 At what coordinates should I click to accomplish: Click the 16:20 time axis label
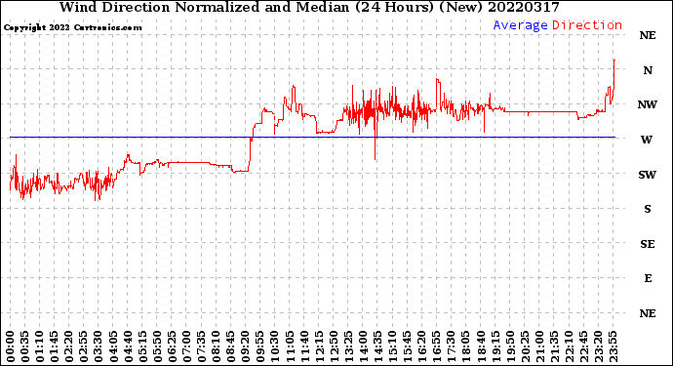tap(422, 346)
